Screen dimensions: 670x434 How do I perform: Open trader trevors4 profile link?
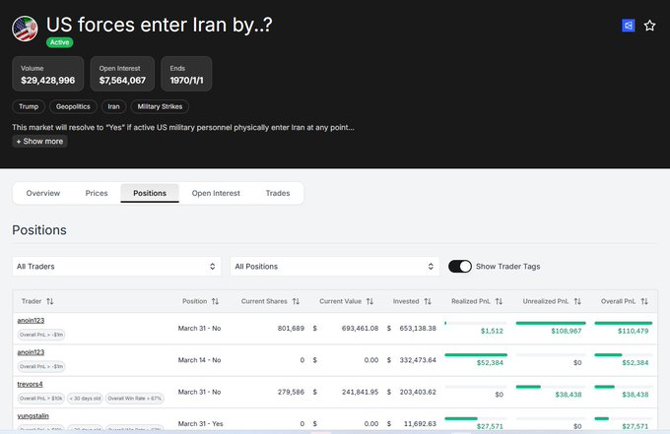30,384
